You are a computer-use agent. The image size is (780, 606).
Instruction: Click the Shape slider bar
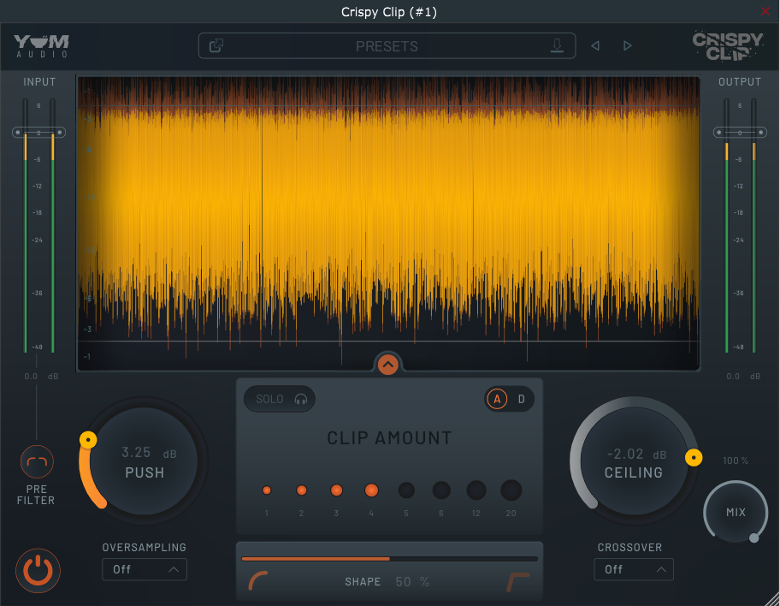point(389,559)
